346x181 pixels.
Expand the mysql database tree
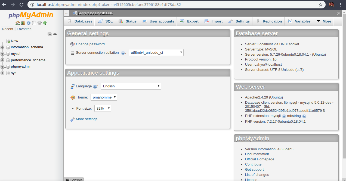click(2, 53)
